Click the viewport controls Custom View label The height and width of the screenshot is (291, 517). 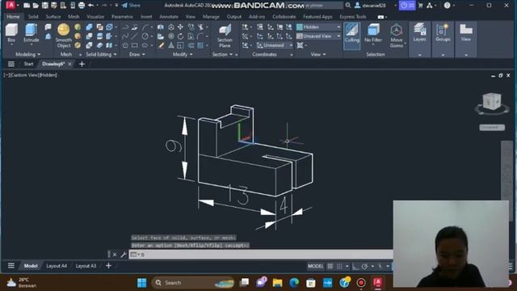pos(25,75)
